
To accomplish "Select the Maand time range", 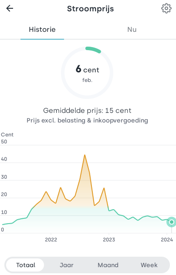I will click(x=108, y=265).
